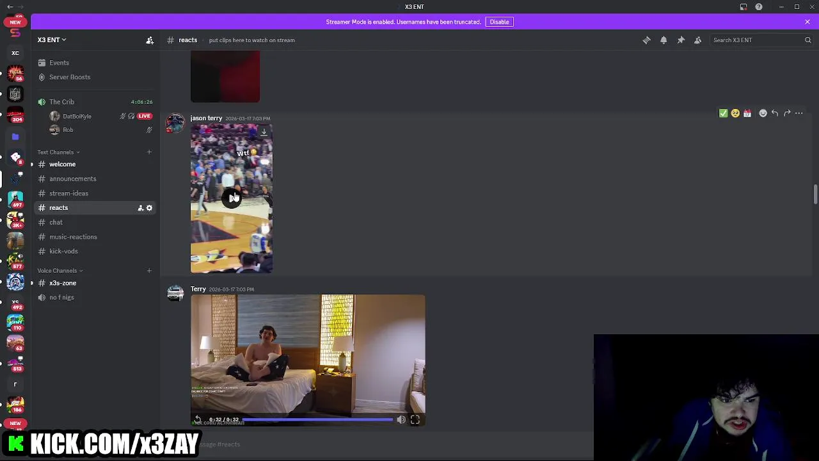
Task: Switch to the welcome channel
Action: (x=95, y=165)
